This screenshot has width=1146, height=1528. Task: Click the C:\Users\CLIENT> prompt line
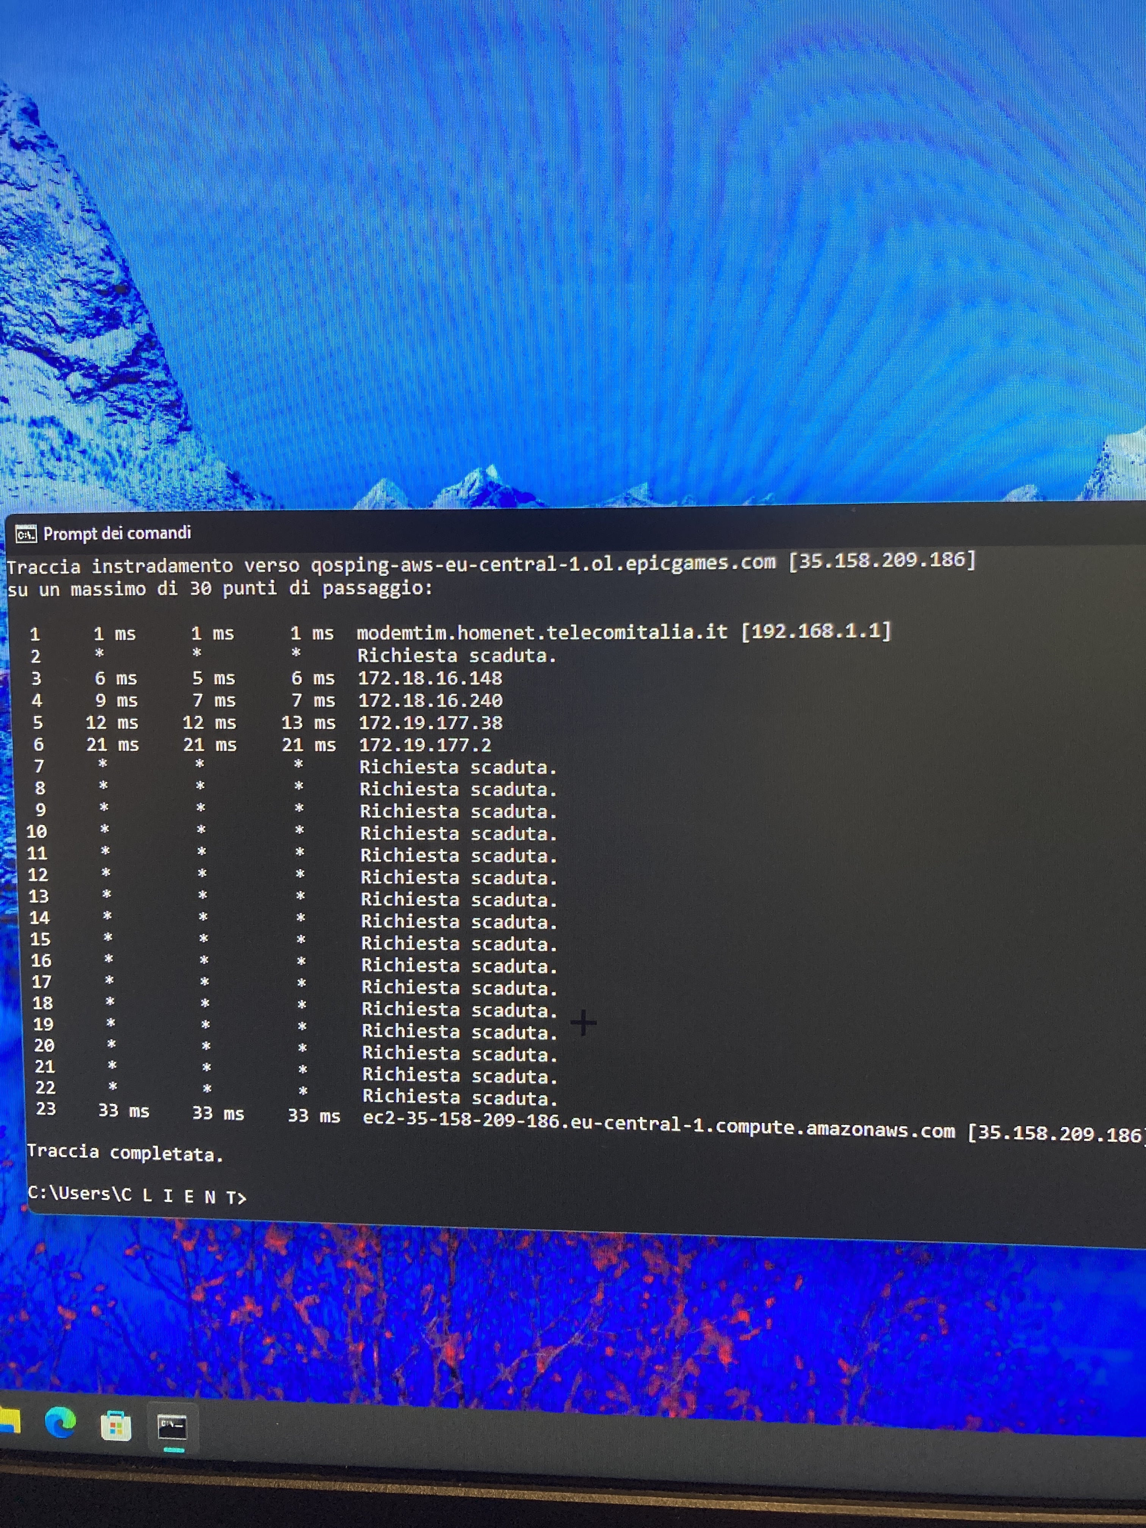(x=137, y=1195)
